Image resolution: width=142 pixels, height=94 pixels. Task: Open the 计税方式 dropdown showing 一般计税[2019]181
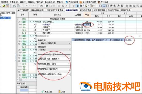(x=58, y=74)
